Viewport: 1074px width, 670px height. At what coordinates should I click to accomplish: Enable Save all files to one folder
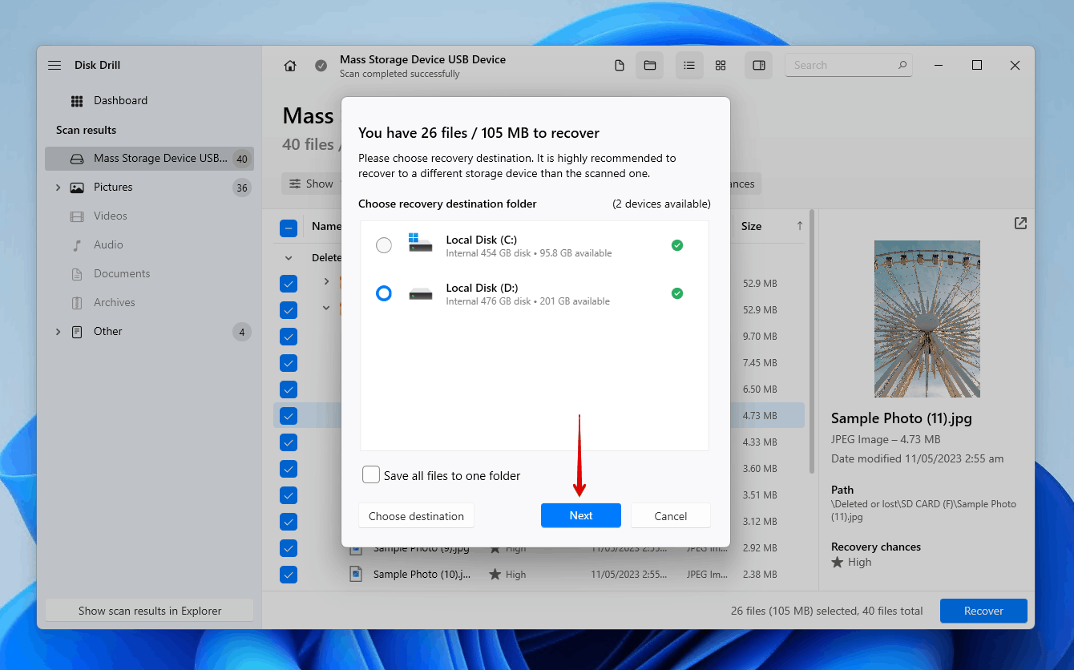click(371, 475)
